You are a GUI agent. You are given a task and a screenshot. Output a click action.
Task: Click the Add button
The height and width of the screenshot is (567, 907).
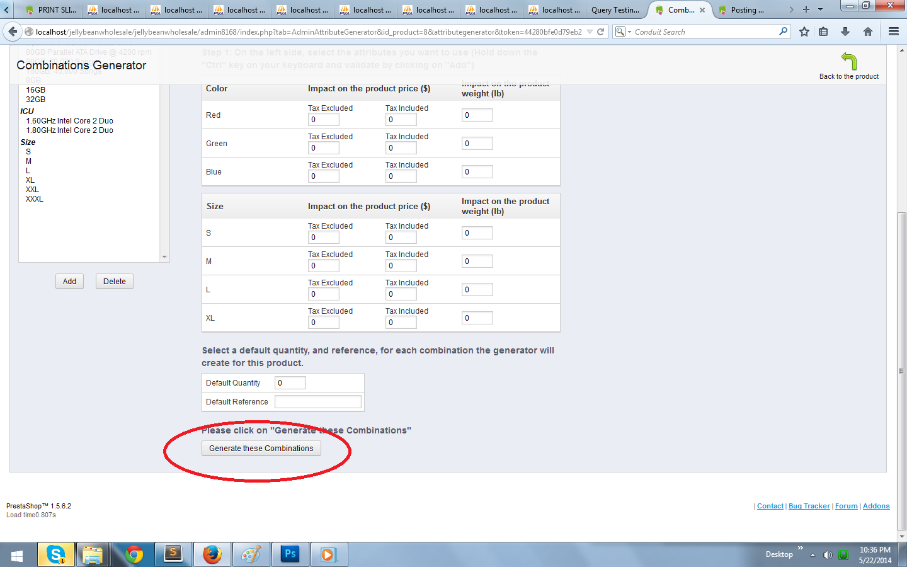69,282
